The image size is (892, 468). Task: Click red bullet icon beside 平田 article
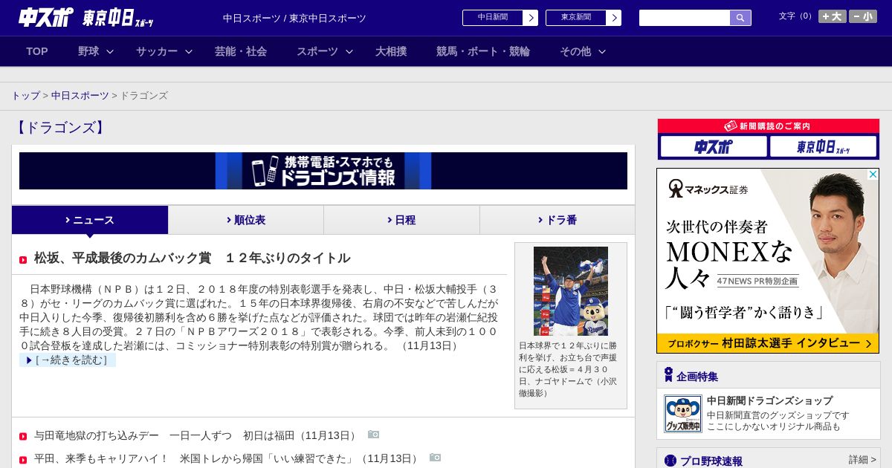[23, 459]
